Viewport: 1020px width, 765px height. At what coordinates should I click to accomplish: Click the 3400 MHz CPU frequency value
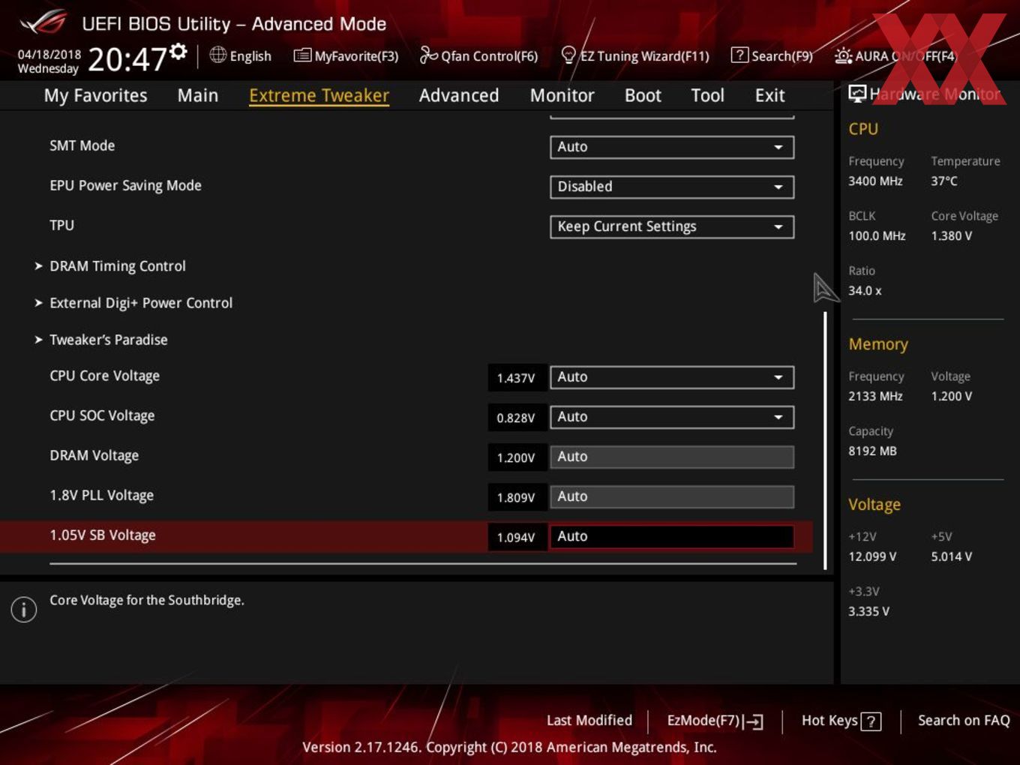875,181
